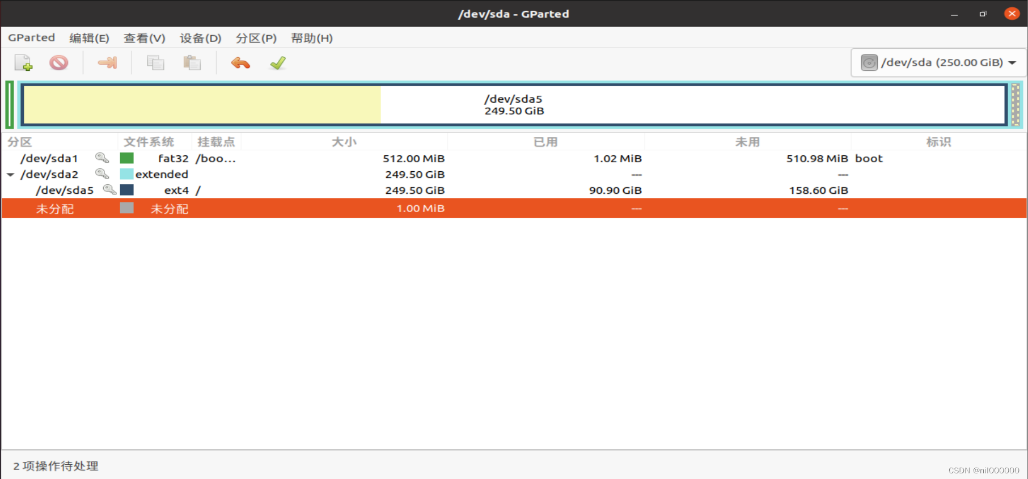Viewport: 1028px width, 479px height.
Task: Open the 帮助(H) menu
Action: click(312, 38)
